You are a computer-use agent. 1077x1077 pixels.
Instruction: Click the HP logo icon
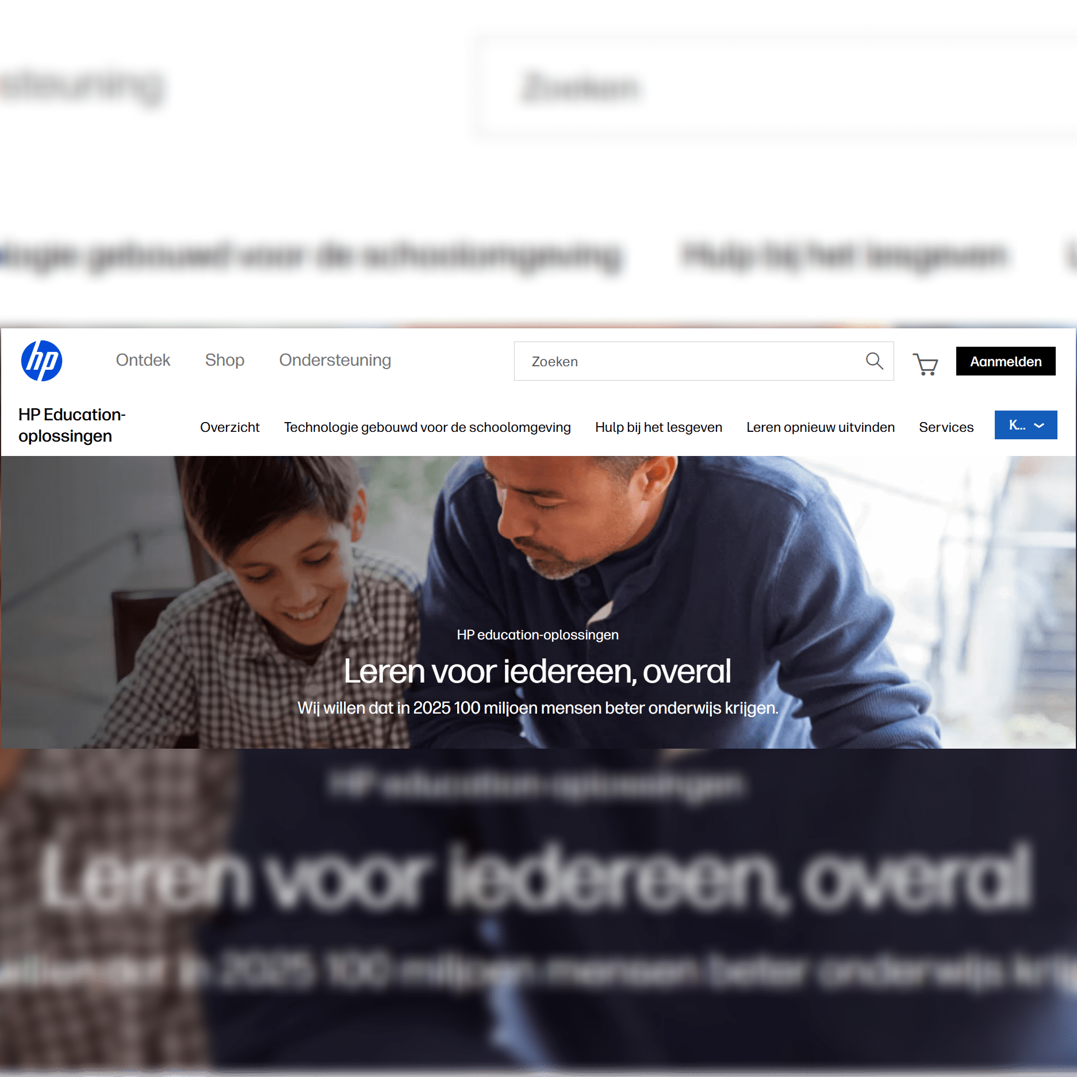coord(41,361)
